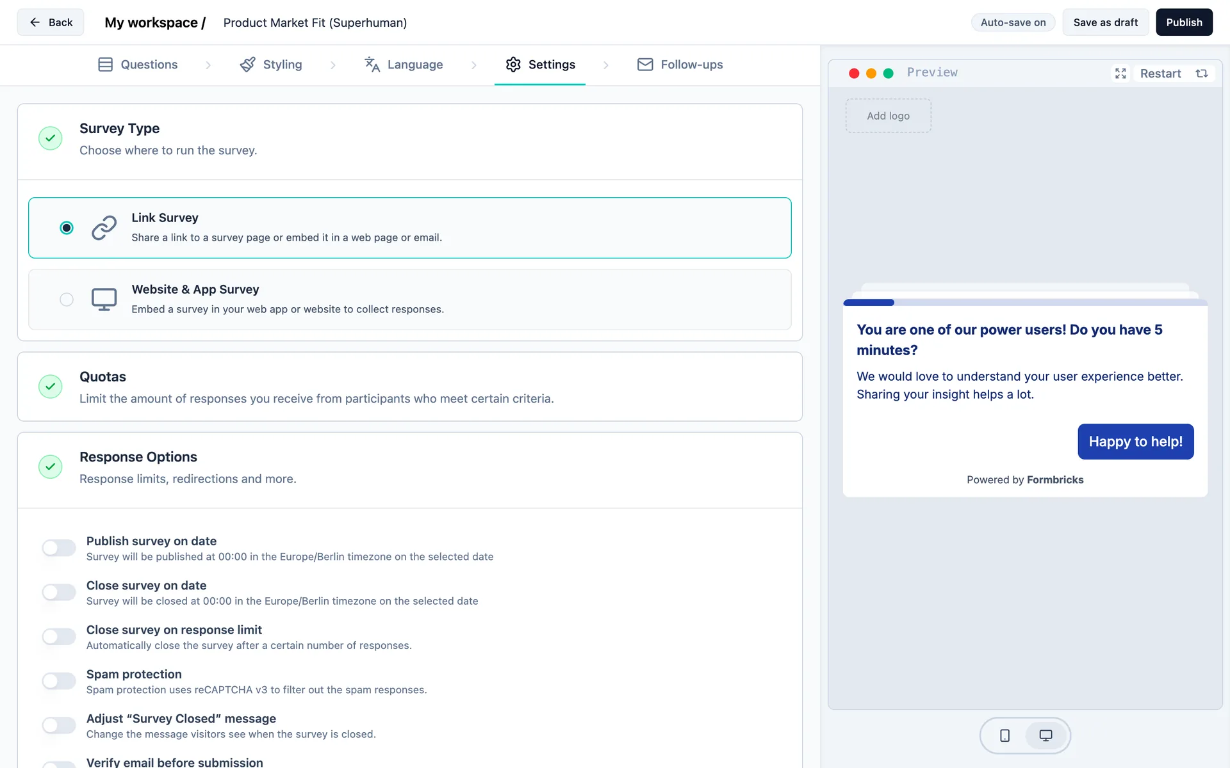Click Quotas green check icon
Screen dimensions: 1230x768
click(50, 387)
